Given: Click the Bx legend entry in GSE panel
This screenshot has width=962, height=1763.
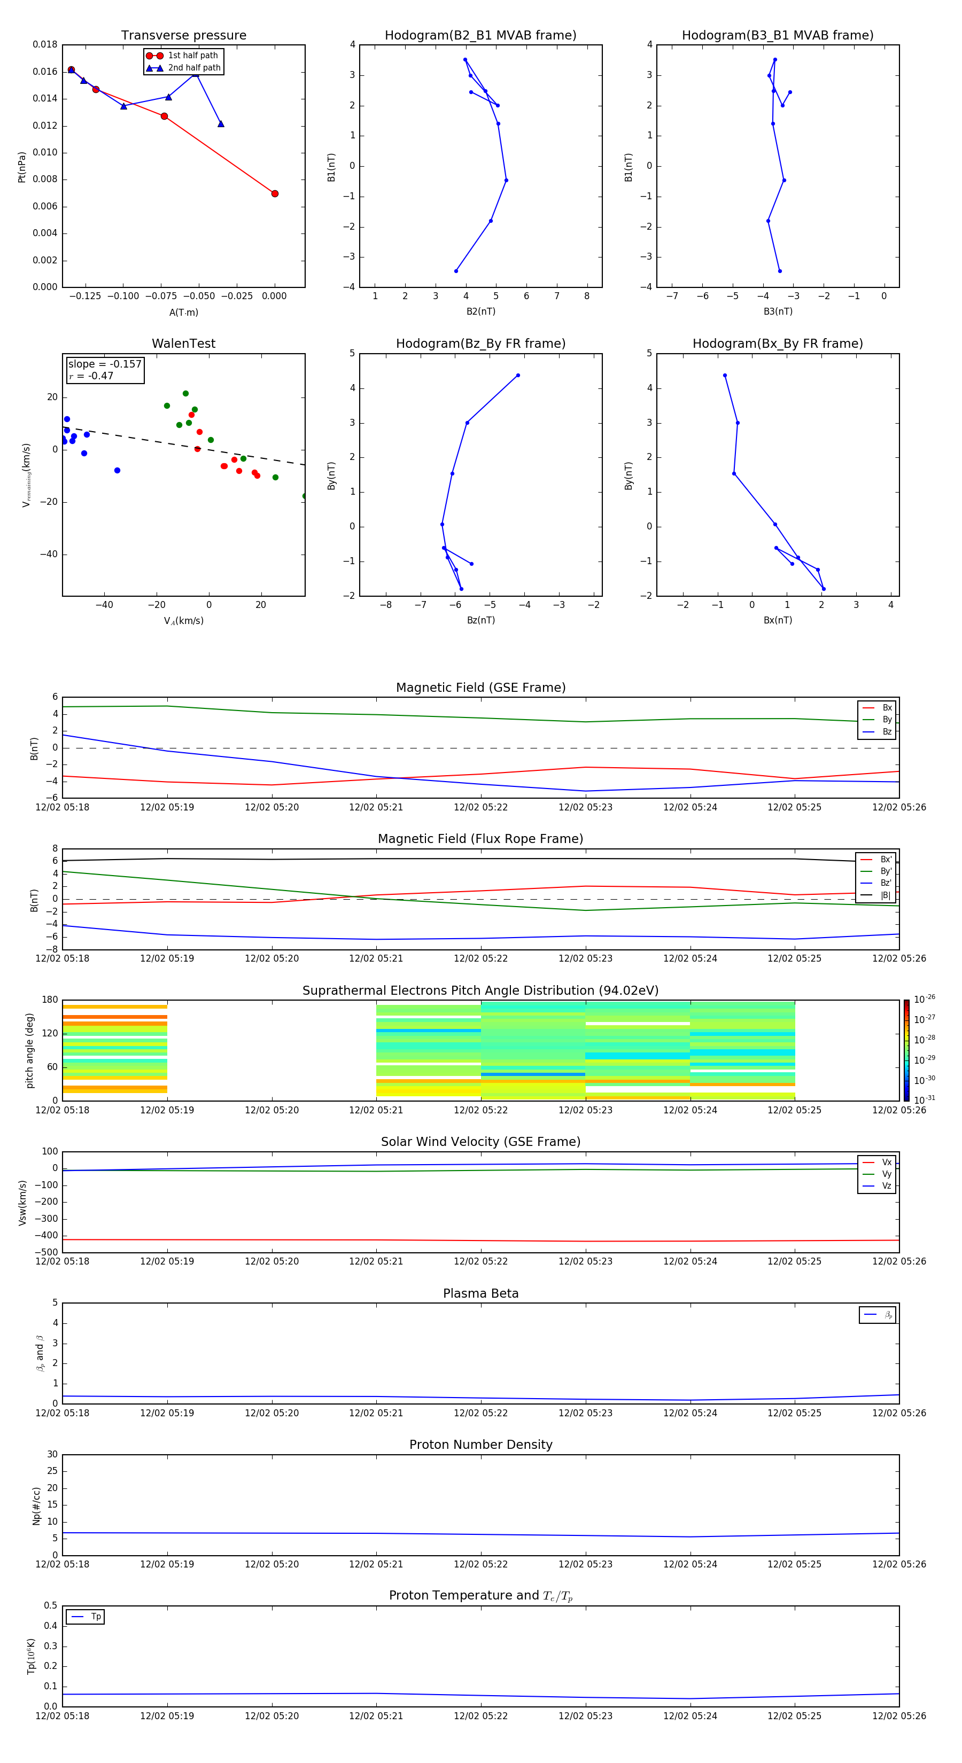Looking at the screenshot, I should (x=877, y=708).
